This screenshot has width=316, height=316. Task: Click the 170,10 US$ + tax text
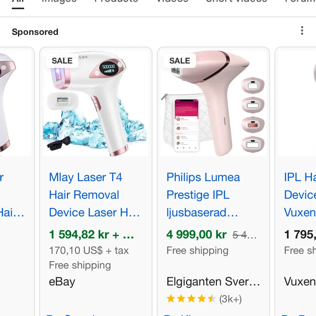(x=89, y=250)
